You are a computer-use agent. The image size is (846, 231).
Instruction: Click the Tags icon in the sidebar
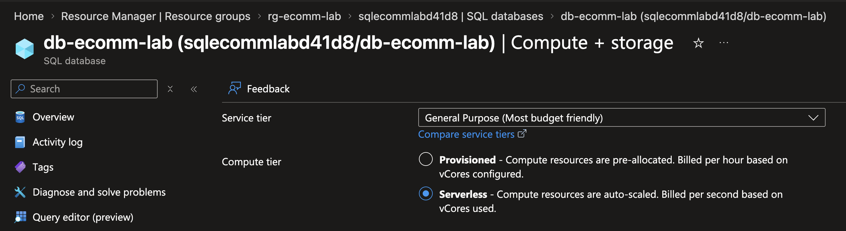(x=20, y=167)
